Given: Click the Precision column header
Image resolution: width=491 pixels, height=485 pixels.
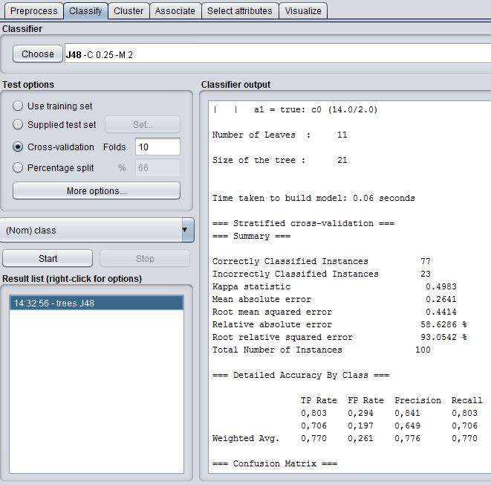Looking at the screenshot, I should [x=417, y=400].
